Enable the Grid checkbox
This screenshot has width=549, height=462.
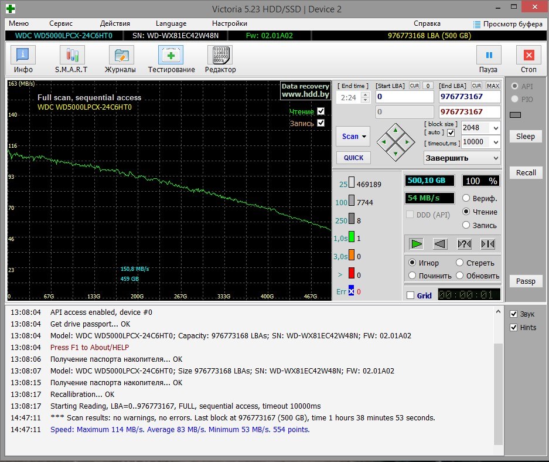(x=410, y=295)
